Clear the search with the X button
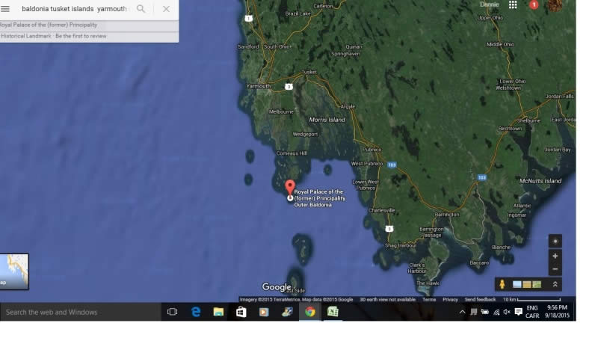598x359 pixels. (166, 9)
